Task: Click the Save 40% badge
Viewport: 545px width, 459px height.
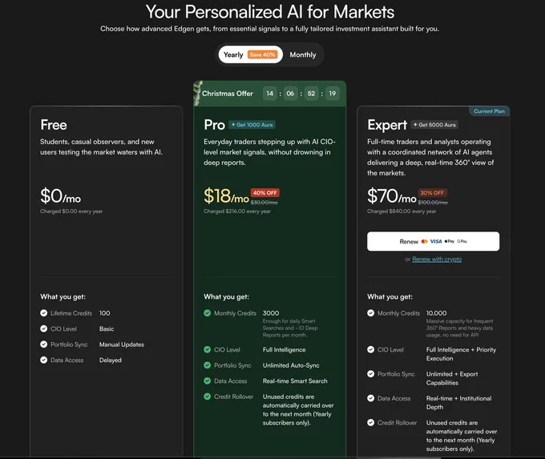Action: pos(262,54)
